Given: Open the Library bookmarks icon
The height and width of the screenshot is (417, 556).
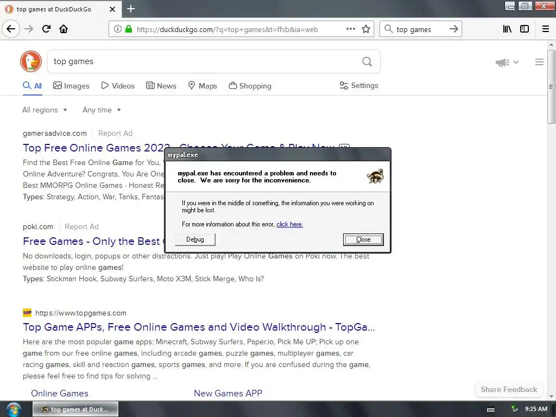Looking at the screenshot, I should point(507,29).
